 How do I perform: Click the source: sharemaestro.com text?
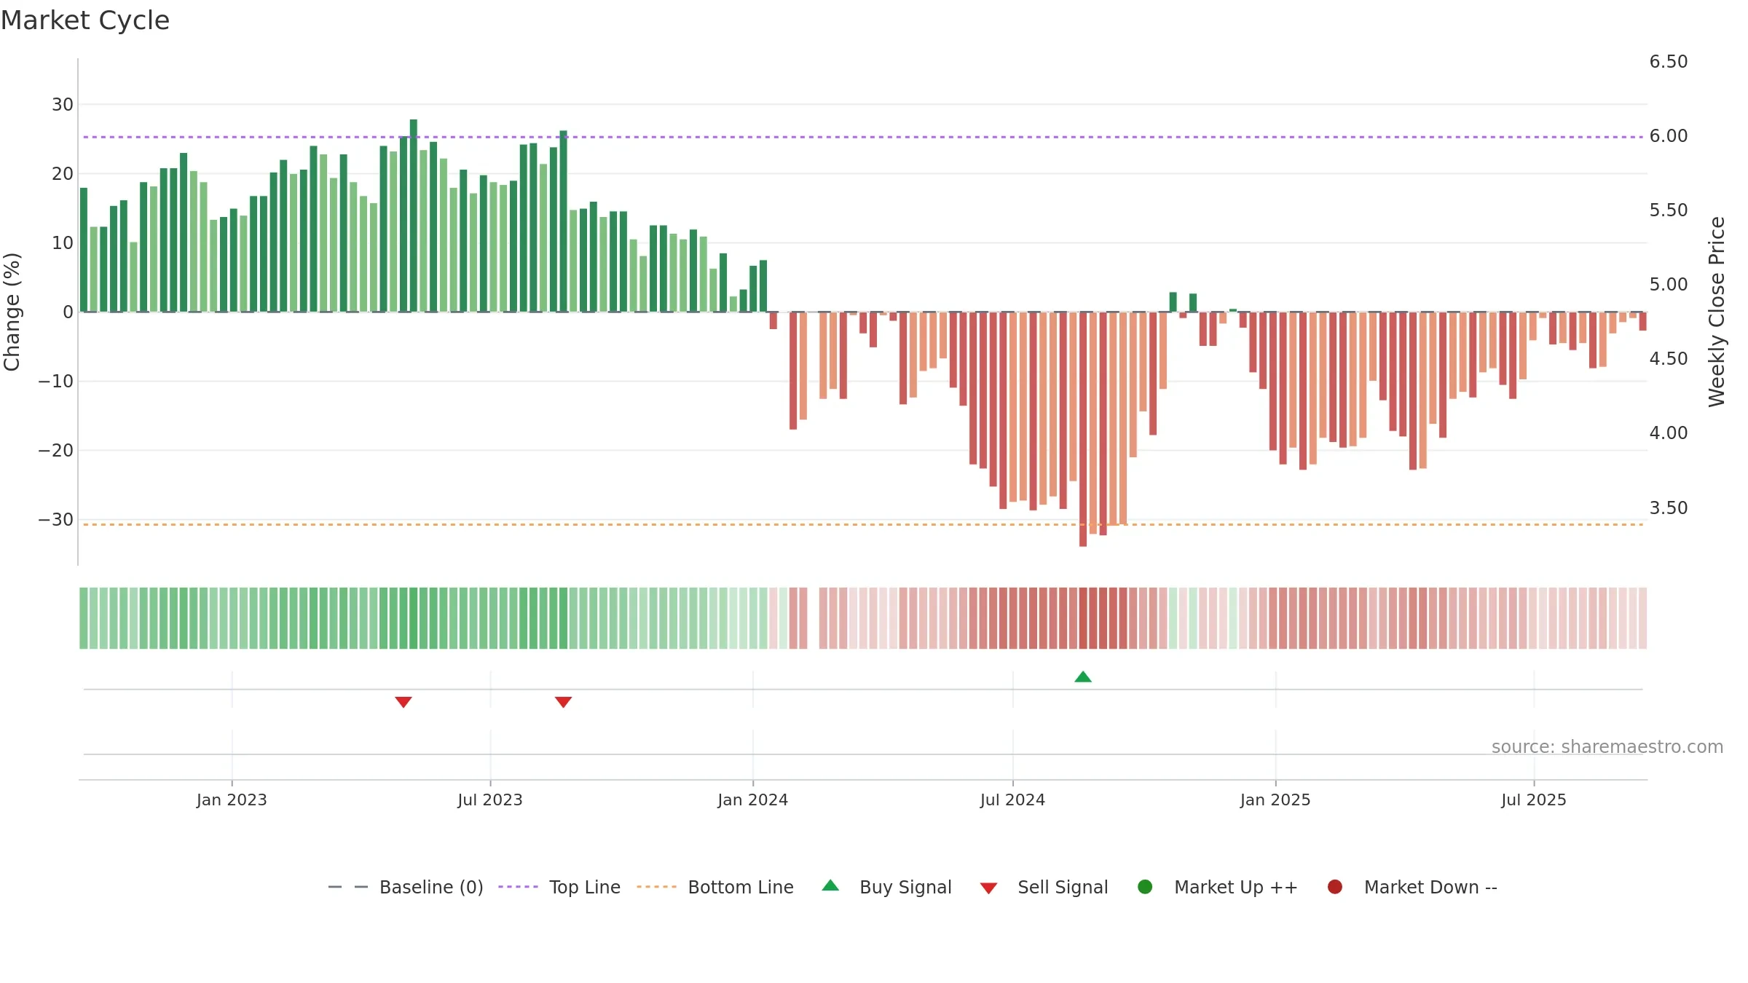[x=1607, y=747]
